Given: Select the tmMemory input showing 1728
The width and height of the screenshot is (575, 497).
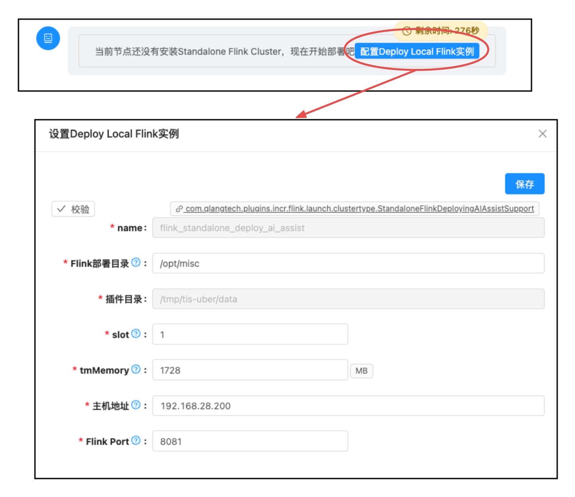Looking at the screenshot, I should 250,370.
